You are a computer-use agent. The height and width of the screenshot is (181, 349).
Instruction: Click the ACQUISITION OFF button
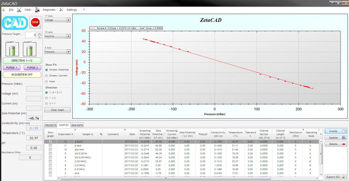click(x=22, y=74)
